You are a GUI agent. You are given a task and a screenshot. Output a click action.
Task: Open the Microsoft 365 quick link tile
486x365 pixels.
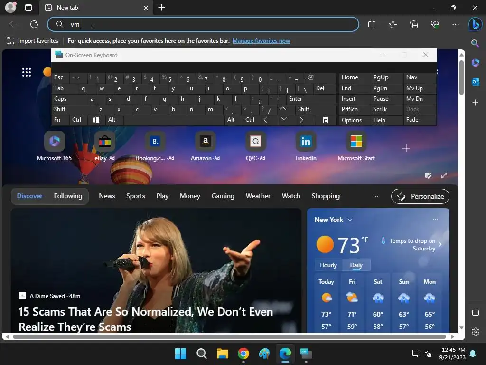[x=54, y=146]
